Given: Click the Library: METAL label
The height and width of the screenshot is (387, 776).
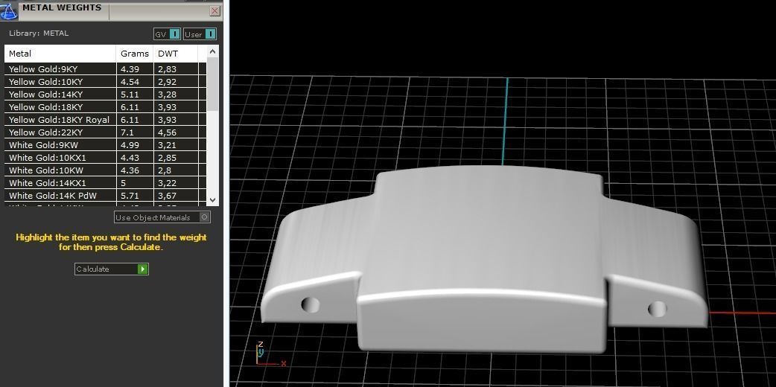Looking at the screenshot, I should [x=39, y=33].
